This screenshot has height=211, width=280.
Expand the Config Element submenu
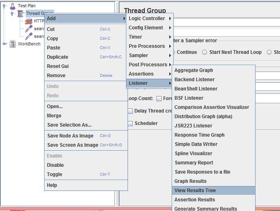pos(150,28)
